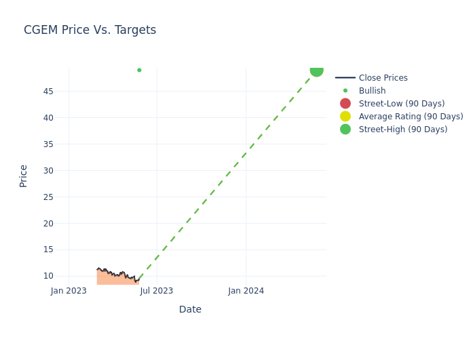
Task: Toggle Street-Low (90 Days) legend label
Action: (x=402, y=104)
